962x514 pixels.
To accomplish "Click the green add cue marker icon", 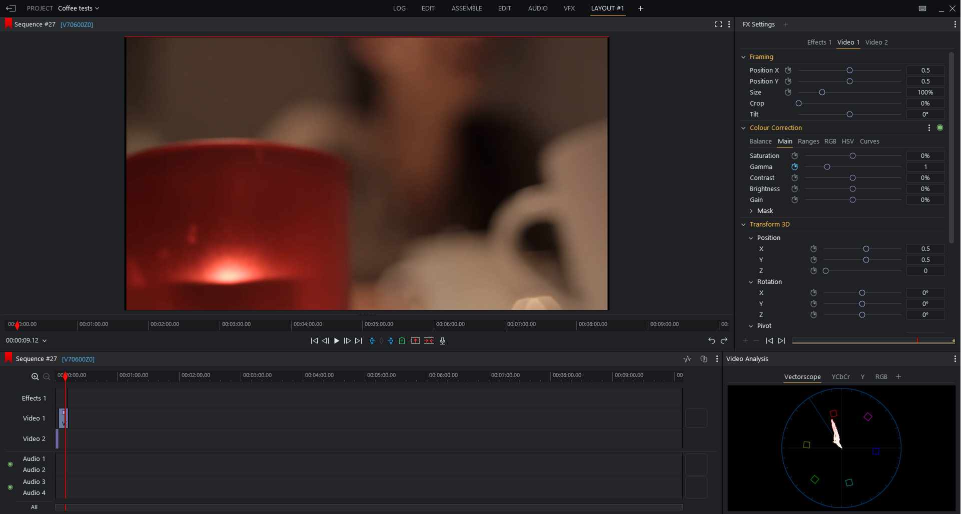I will (402, 341).
